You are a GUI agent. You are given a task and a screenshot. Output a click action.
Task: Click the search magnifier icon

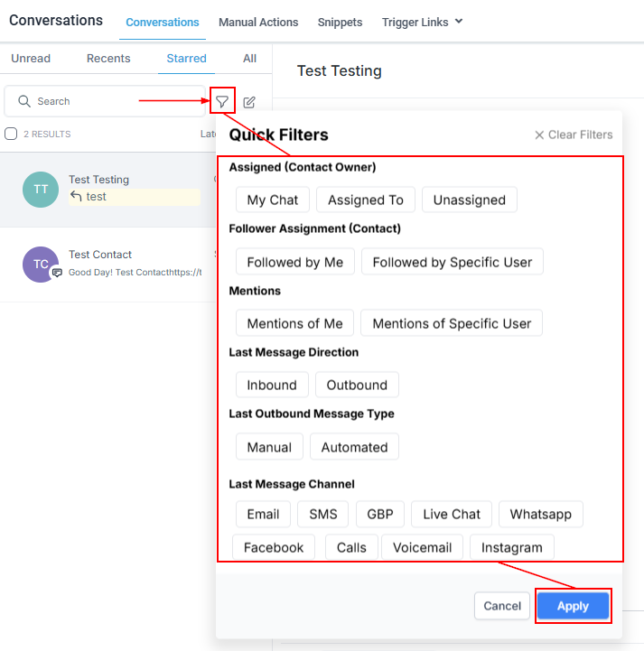pyautogui.click(x=24, y=101)
